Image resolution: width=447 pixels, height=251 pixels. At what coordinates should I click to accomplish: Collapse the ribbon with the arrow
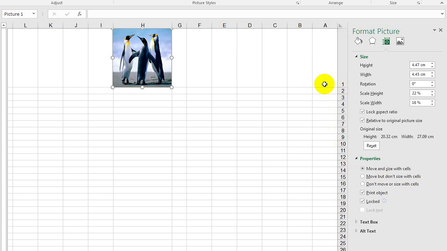tap(441, 3)
